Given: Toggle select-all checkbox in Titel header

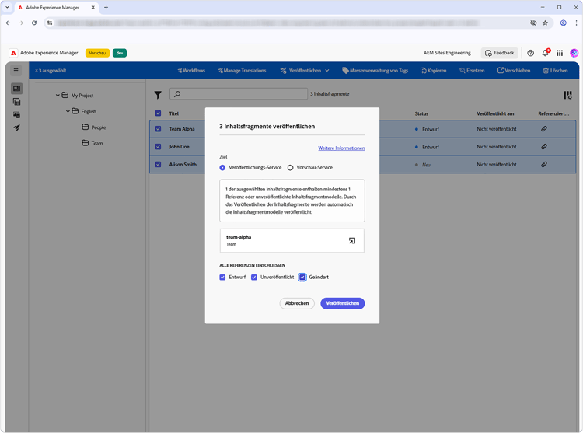Looking at the screenshot, I should pos(158,113).
